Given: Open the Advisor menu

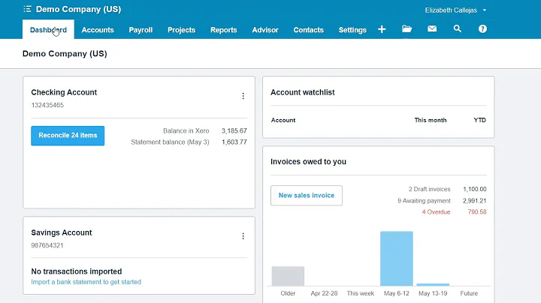Looking at the screenshot, I should (x=265, y=30).
